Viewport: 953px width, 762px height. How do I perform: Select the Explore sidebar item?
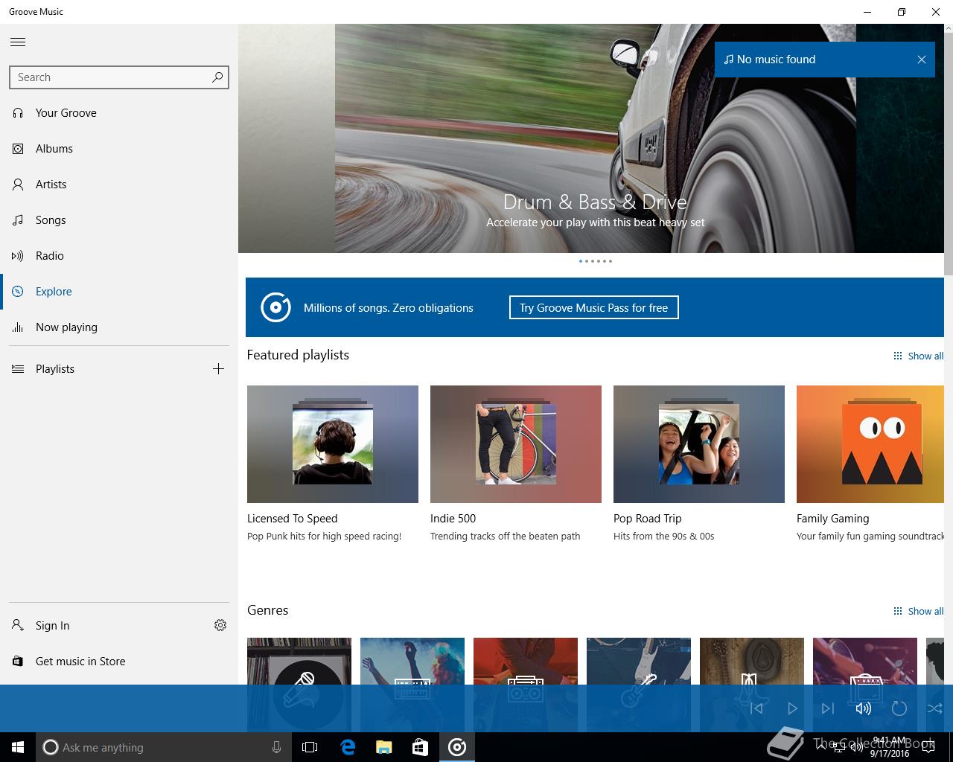(x=119, y=292)
